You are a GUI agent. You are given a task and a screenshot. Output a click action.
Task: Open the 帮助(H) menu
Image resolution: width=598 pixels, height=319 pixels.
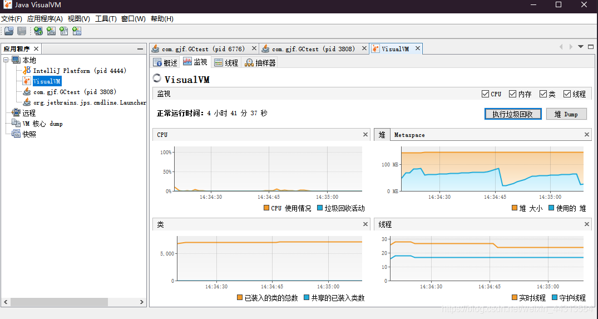[x=162, y=19]
